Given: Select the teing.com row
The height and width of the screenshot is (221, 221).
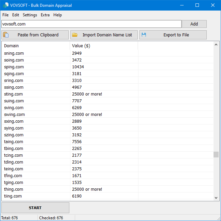Looking at the screenshot, I should coord(107,169).
